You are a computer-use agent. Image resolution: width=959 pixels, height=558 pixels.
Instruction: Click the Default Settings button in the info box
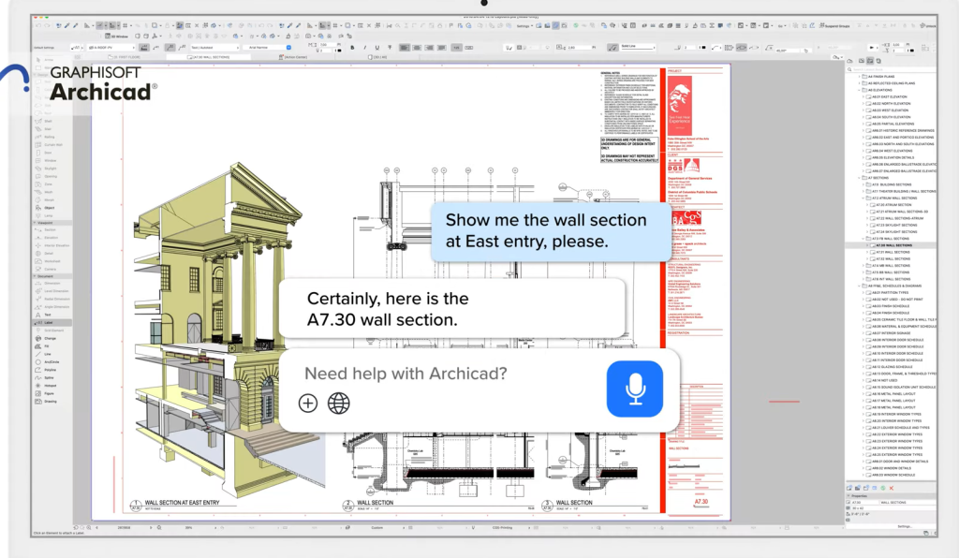(44, 47)
